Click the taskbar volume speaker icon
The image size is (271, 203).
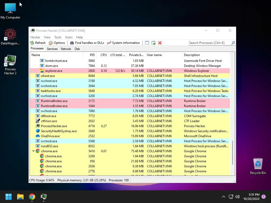[237, 197]
